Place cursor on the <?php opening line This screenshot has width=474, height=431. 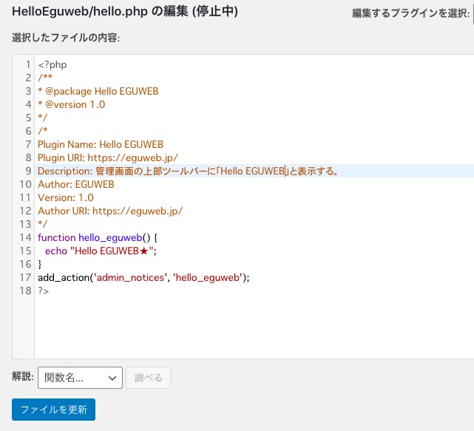click(53, 65)
